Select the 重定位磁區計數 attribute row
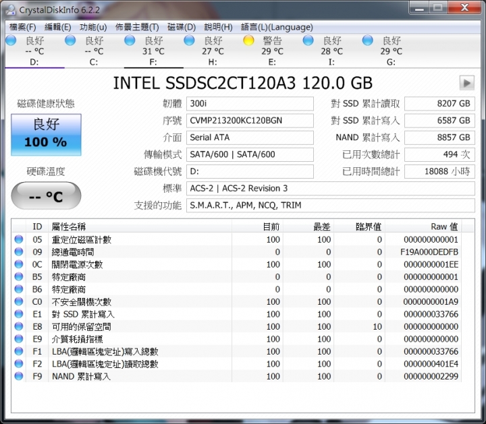The width and height of the screenshot is (486, 424). click(237, 239)
